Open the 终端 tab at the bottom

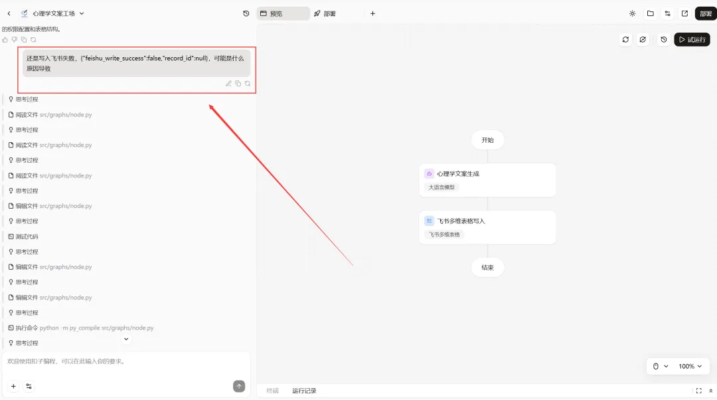273,391
